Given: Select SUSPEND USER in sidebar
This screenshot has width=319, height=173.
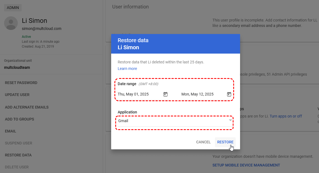Looking at the screenshot, I should (x=19, y=143).
